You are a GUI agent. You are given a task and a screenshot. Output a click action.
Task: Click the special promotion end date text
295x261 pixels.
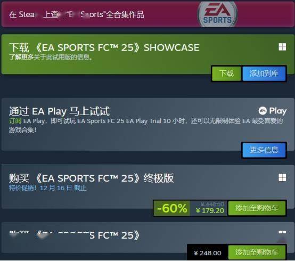point(48,188)
